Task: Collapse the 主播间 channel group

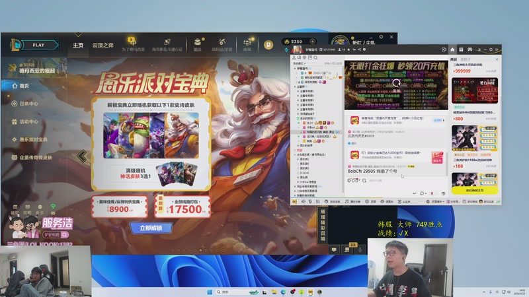Action: coord(295,86)
